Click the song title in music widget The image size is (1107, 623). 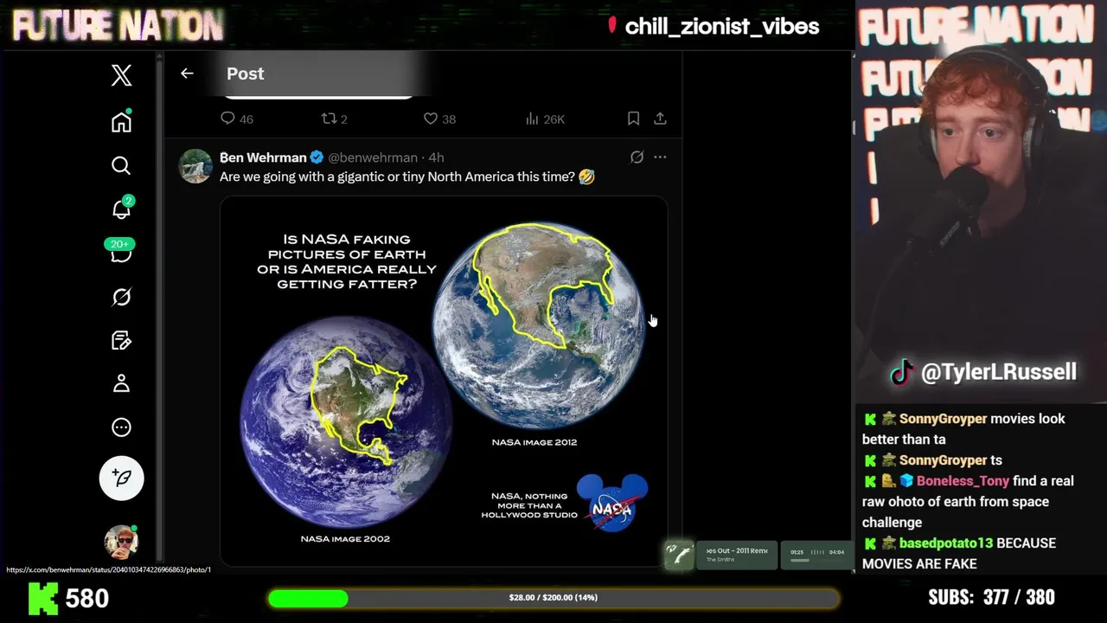point(737,551)
